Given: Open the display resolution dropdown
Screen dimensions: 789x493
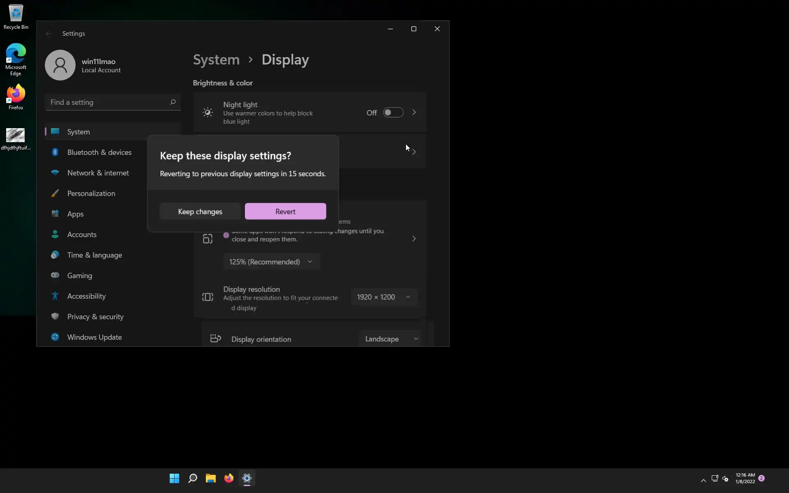Looking at the screenshot, I should coord(383,297).
